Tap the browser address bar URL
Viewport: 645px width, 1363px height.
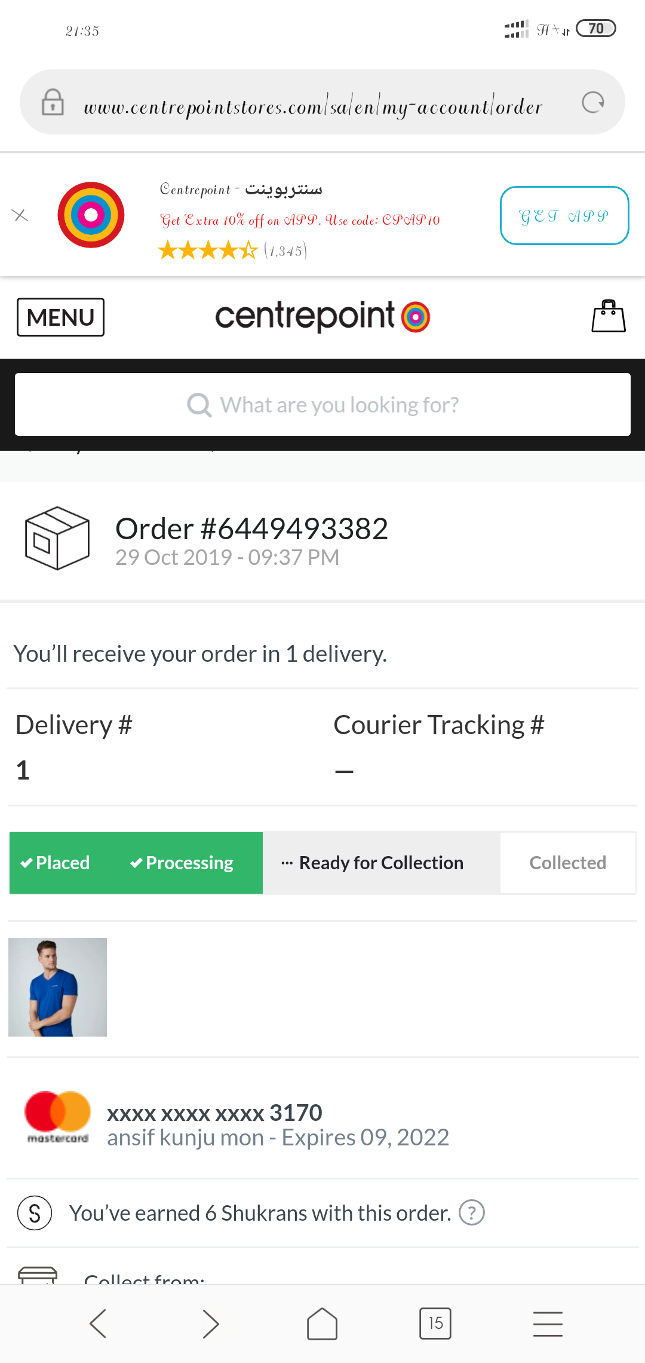coord(313,106)
